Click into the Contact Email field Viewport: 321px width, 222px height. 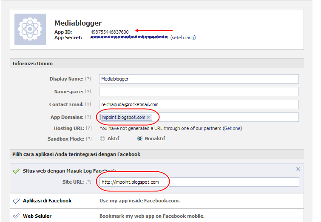(x=199, y=104)
